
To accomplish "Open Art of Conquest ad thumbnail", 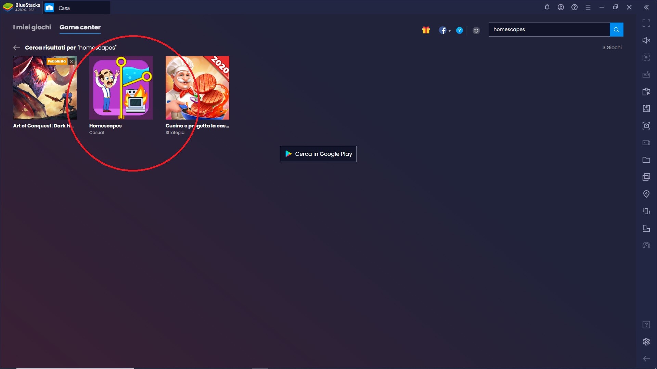I will point(45,88).
